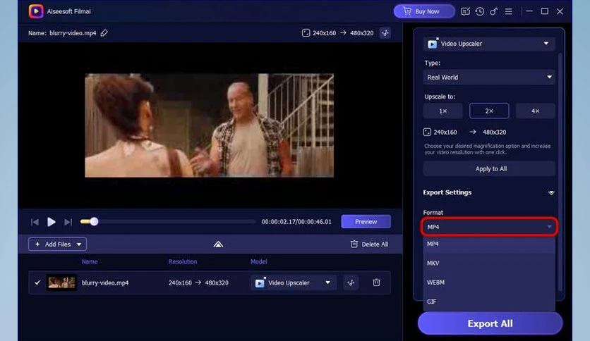Image resolution: width=590 pixels, height=341 pixels.
Task: Collapse Export Settings section arrow
Action: pyautogui.click(x=551, y=192)
